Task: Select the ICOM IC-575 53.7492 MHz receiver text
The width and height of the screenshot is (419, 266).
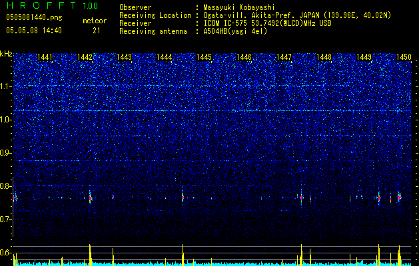Action: point(267,23)
